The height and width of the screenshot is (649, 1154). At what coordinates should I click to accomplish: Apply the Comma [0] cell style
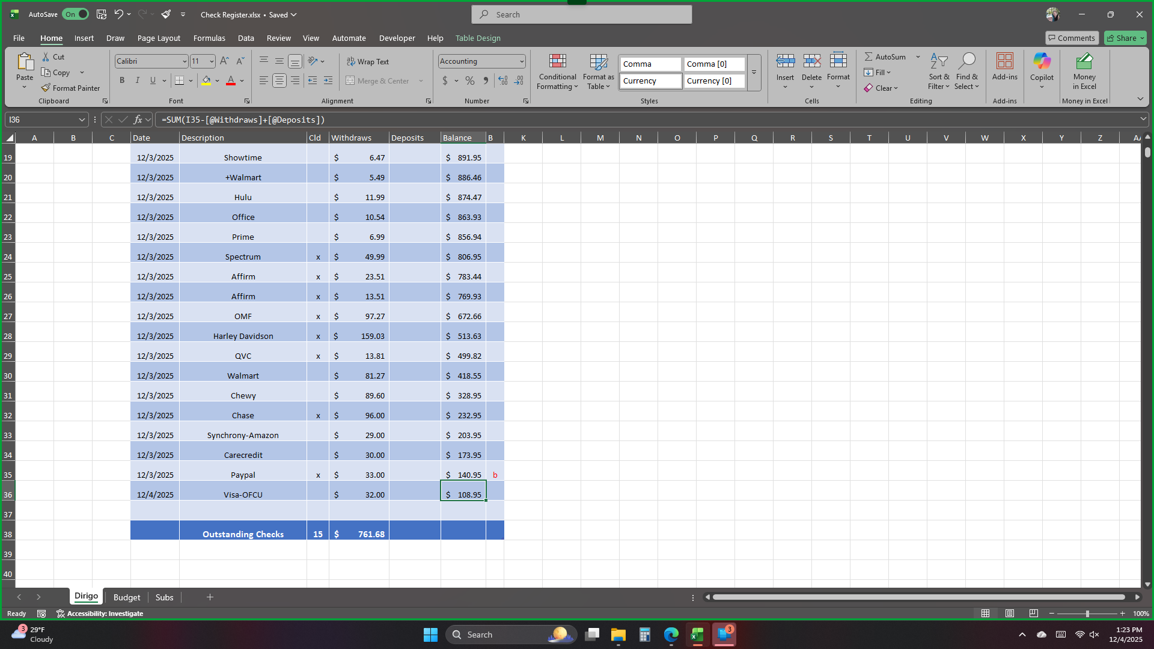(x=714, y=64)
